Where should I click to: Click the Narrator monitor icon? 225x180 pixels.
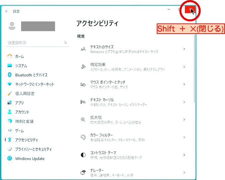[83, 173]
